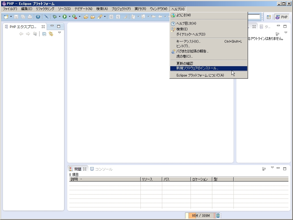Sort by リソース column header
The image size is (293, 220).
pyautogui.click(x=151, y=179)
